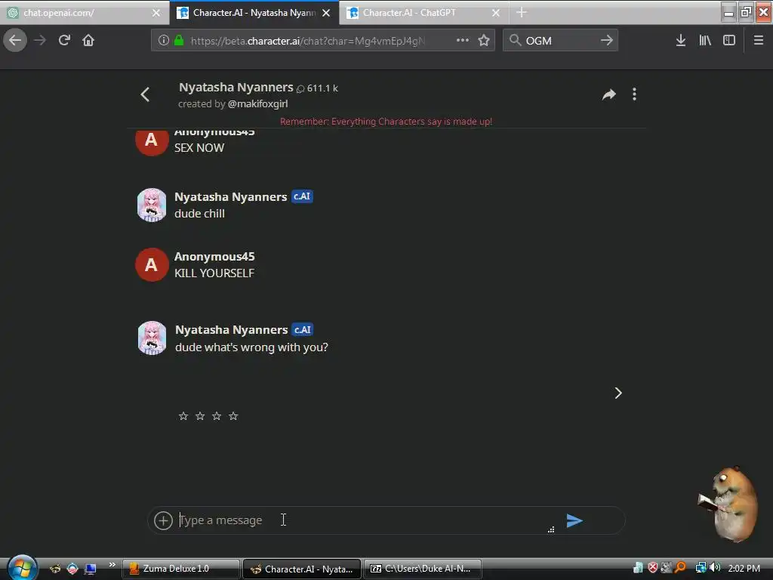This screenshot has width=773, height=580.
Task: Open the show desktop quick launch icon
Action: pyautogui.click(x=90, y=569)
